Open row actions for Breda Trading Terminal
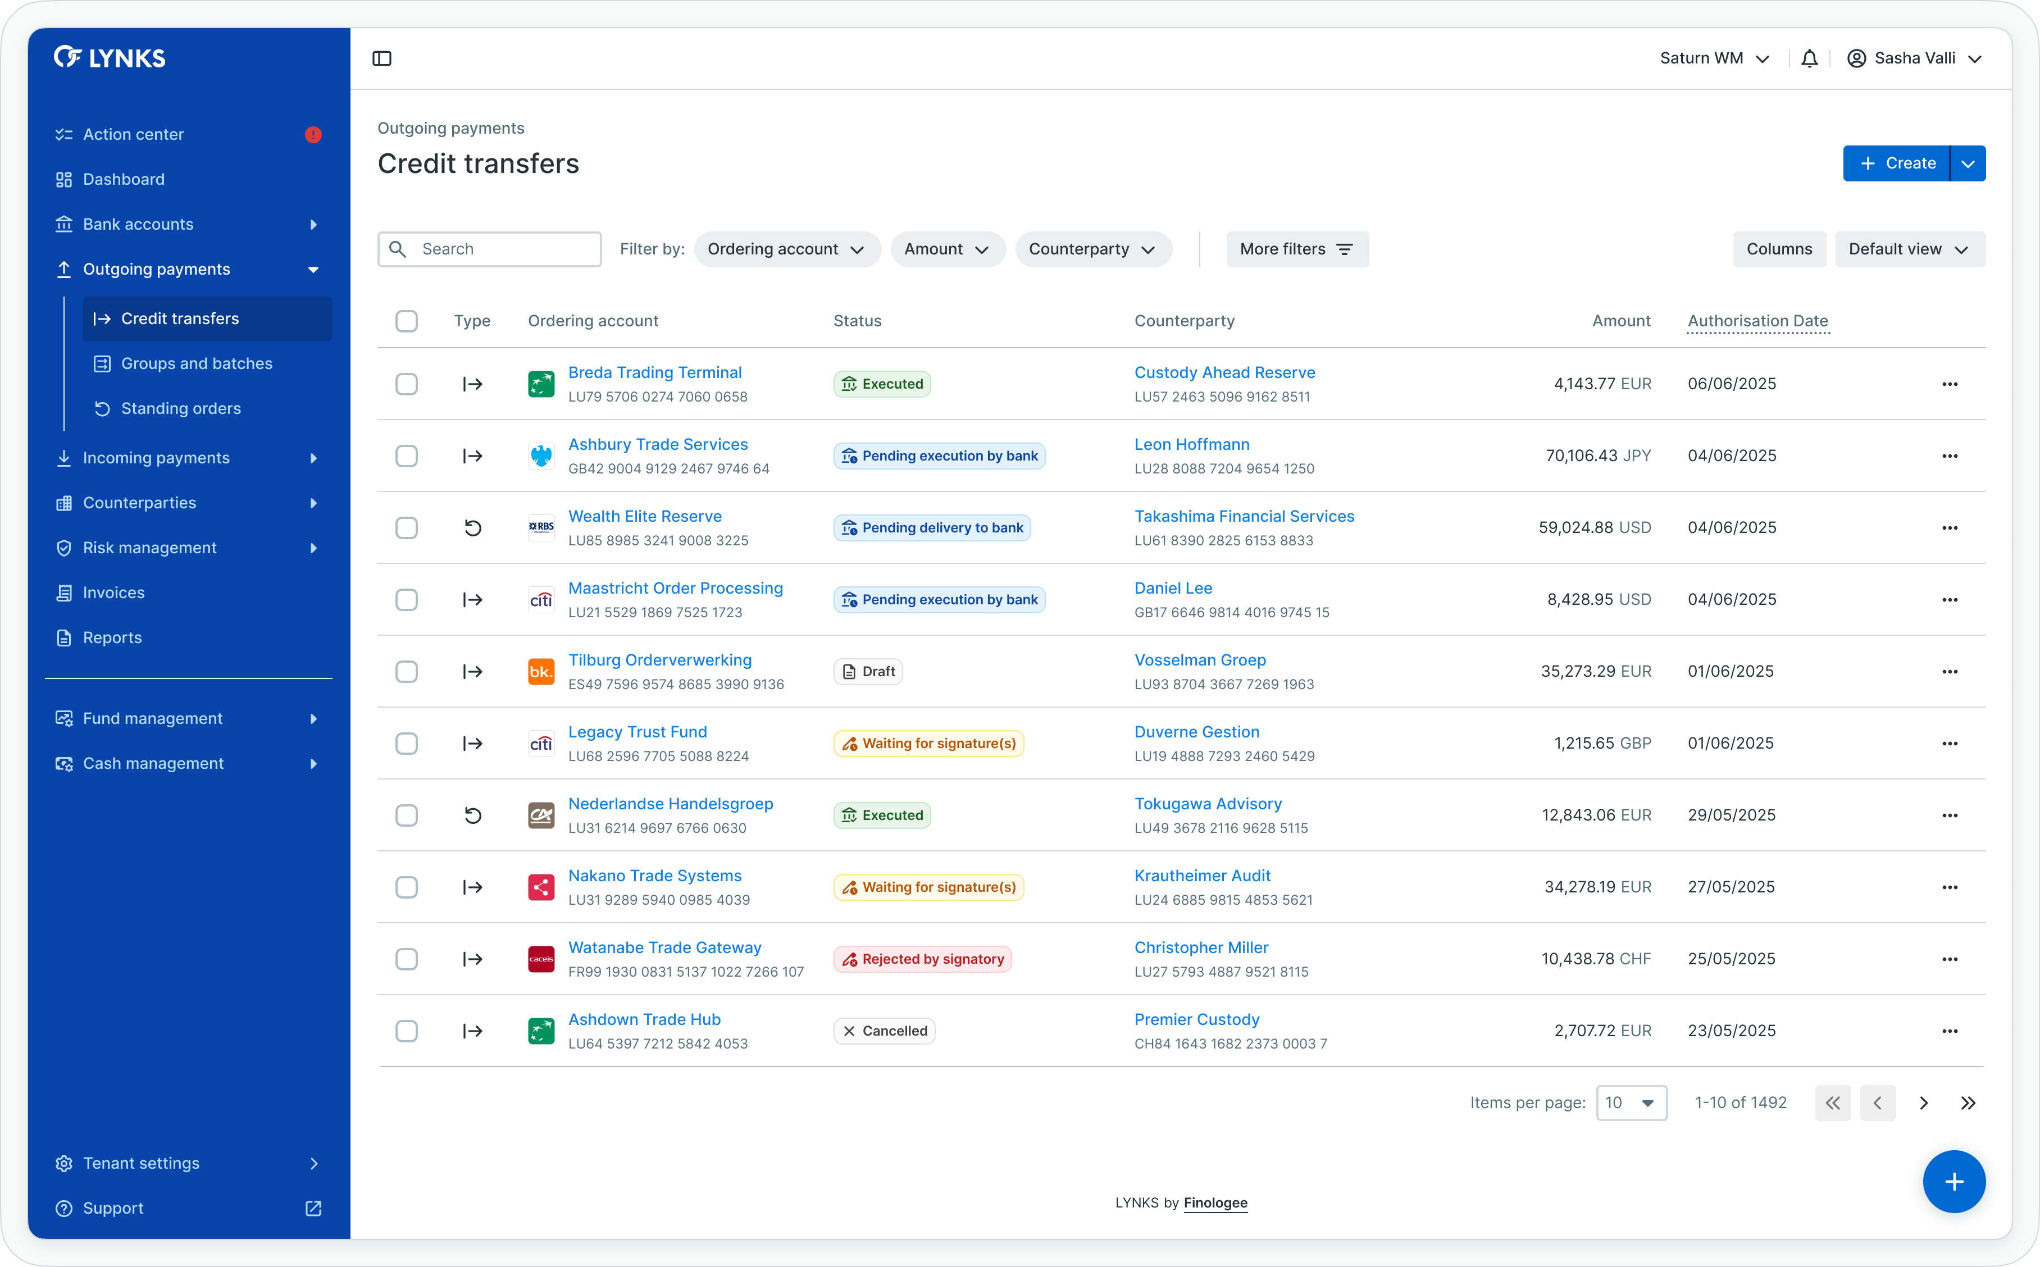The image size is (2040, 1267). pyautogui.click(x=1950, y=384)
